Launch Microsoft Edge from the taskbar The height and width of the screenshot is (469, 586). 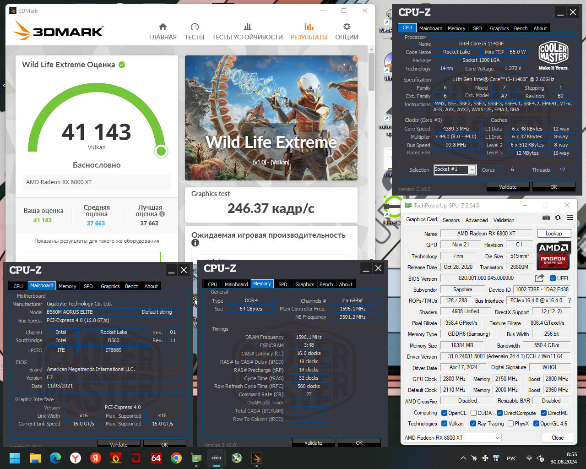coord(55,458)
